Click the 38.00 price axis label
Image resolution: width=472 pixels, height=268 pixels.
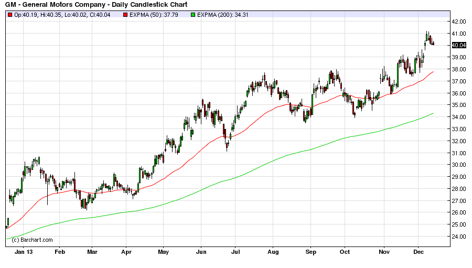coord(459,69)
